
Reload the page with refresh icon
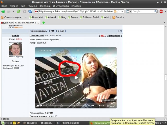pos(19,11)
